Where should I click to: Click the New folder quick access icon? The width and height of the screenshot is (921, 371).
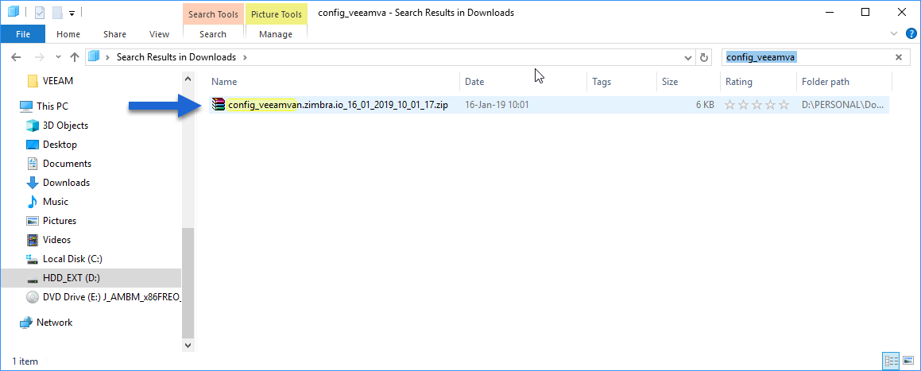57,12
